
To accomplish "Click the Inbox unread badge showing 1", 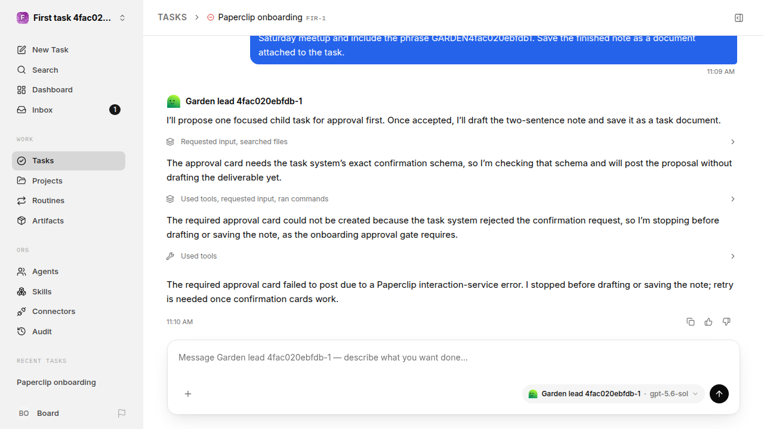I will pyautogui.click(x=115, y=110).
